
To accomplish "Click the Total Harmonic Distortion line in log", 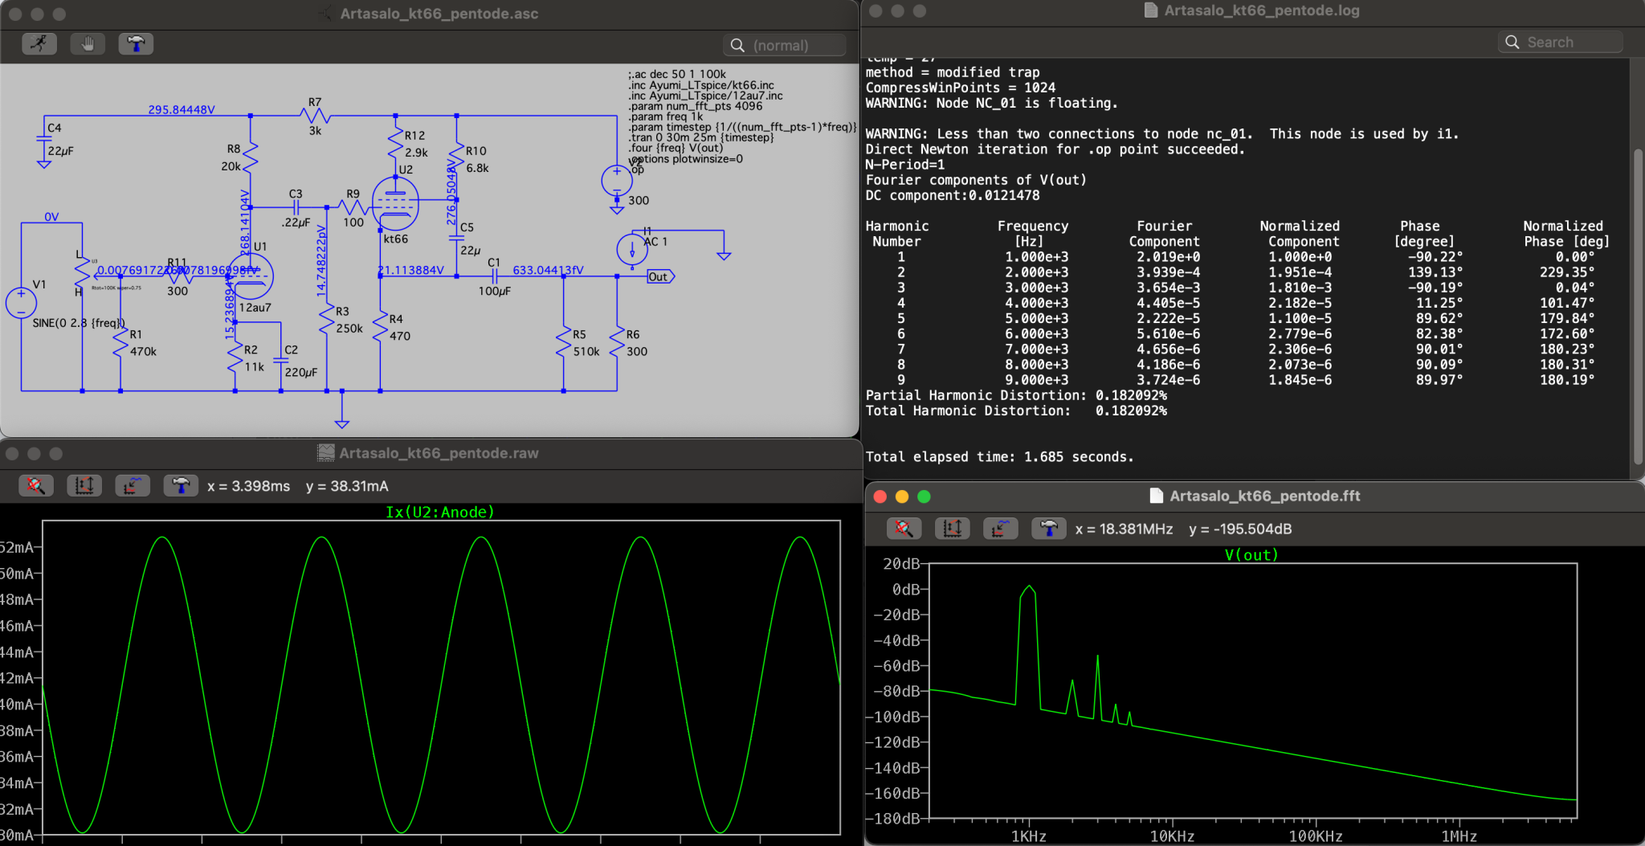I will (1016, 411).
